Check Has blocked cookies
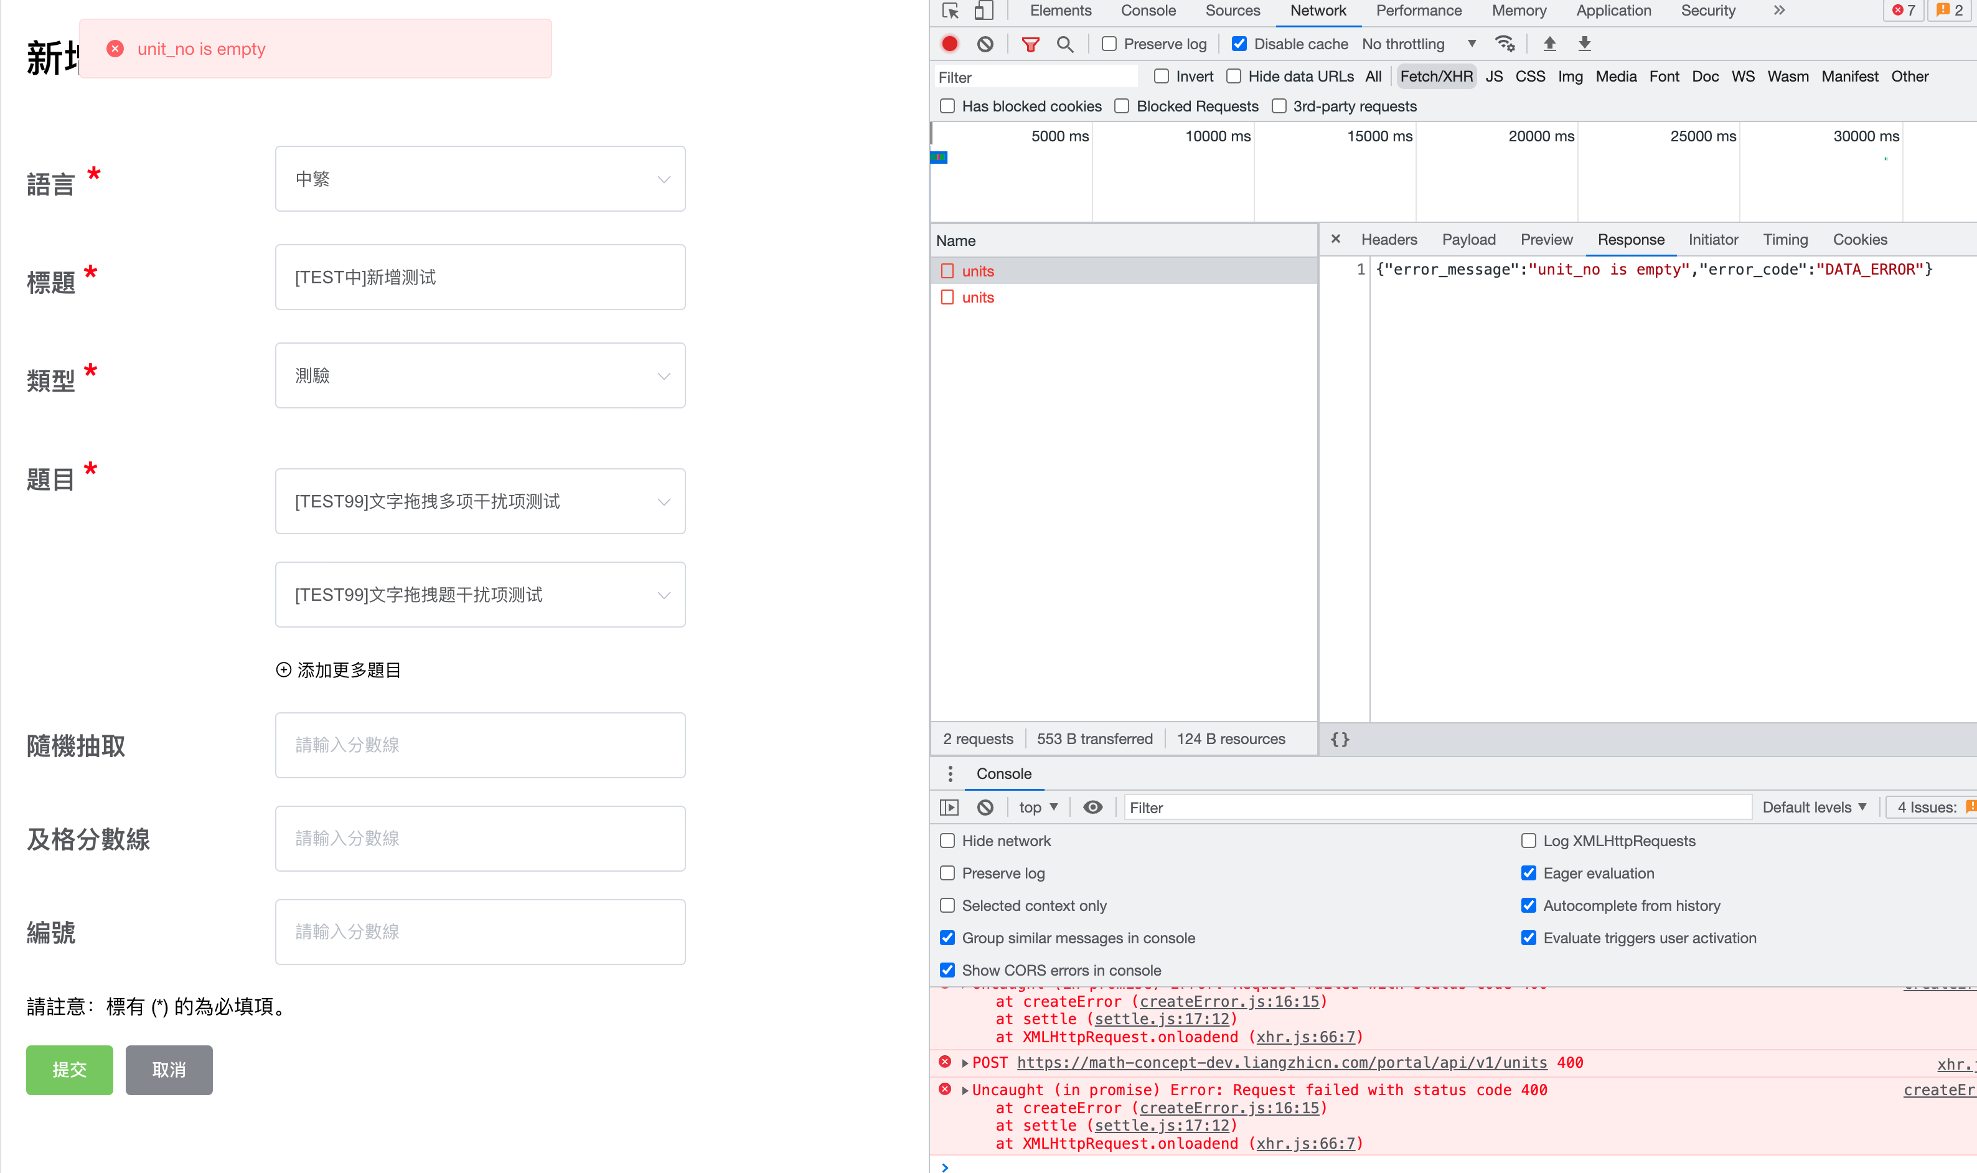 (947, 106)
